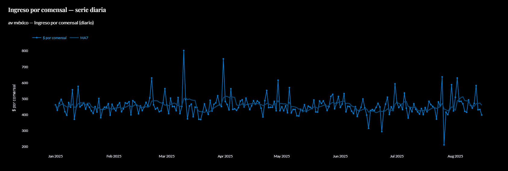Image resolution: width=508 pixels, height=171 pixels.
Task: Click the 'Apr 2025' x-axis label
Action: click(225, 156)
